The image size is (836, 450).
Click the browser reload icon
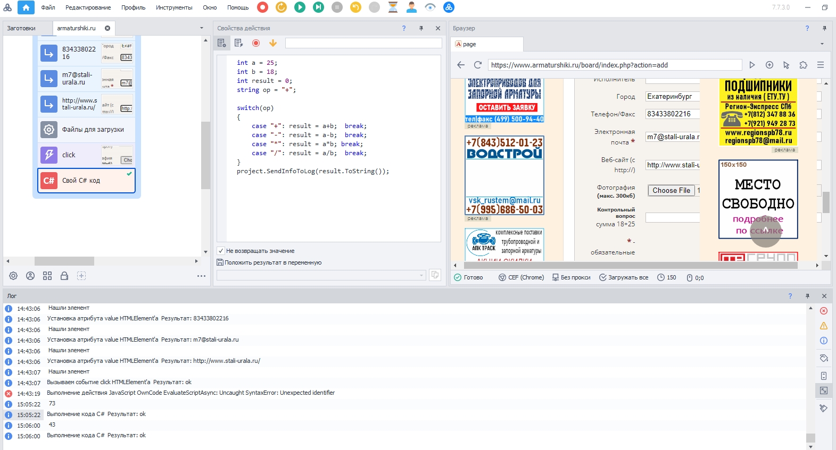click(x=478, y=65)
